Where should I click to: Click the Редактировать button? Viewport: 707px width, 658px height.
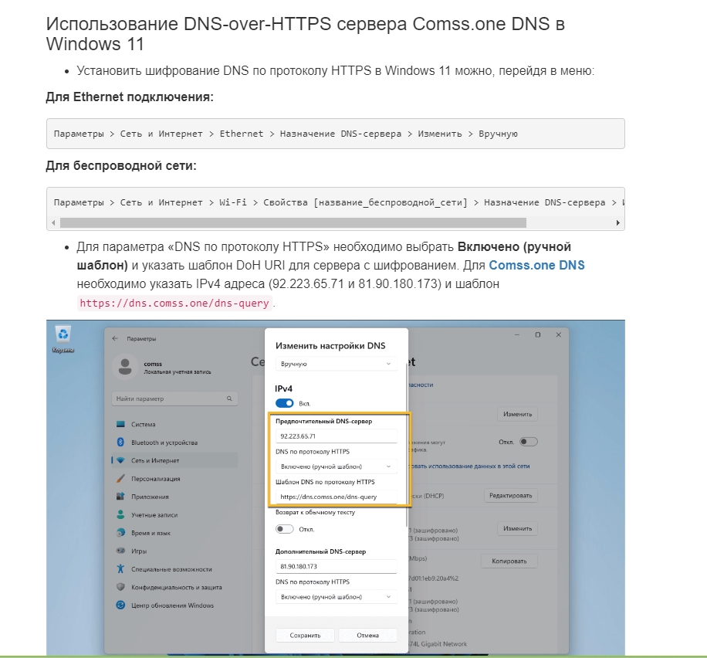point(510,496)
